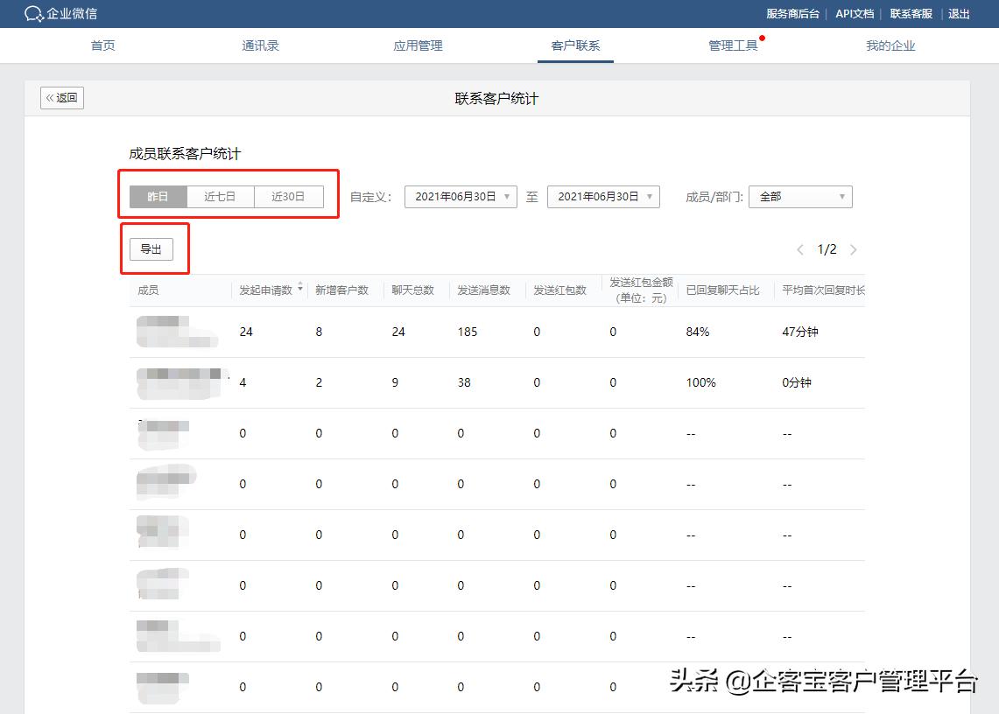Open the start date 2021年06月30日 picker
999x714 pixels.
[x=460, y=196]
